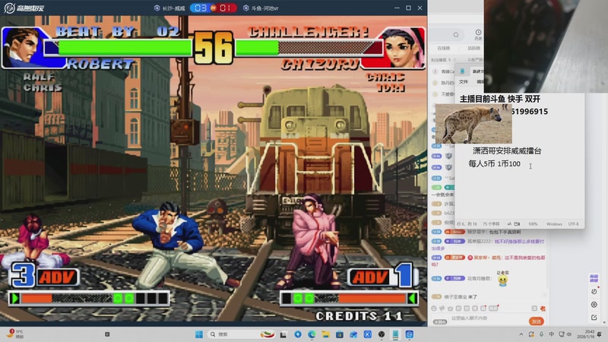Click the webcam video overlay

(x=546, y=46)
